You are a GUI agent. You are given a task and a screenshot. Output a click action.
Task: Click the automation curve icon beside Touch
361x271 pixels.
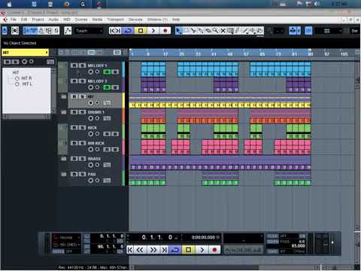pyautogui.click(x=68, y=31)
